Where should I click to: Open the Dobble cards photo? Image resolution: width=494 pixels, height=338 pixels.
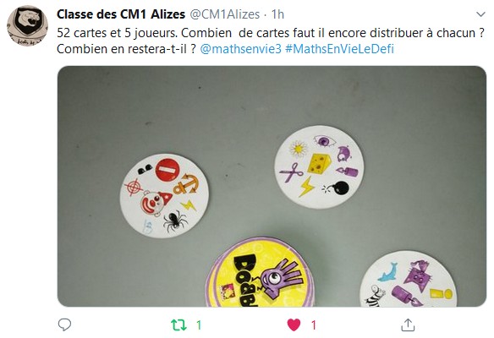272,186
